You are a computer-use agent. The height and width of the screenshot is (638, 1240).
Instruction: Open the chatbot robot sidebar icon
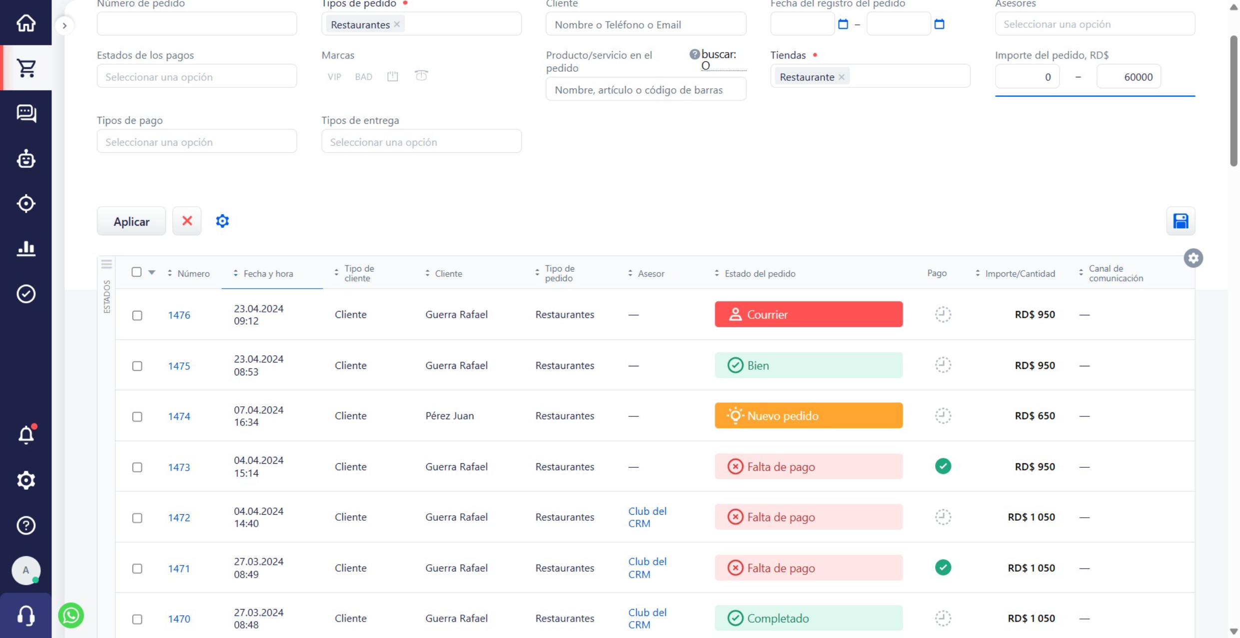(26, 159)
